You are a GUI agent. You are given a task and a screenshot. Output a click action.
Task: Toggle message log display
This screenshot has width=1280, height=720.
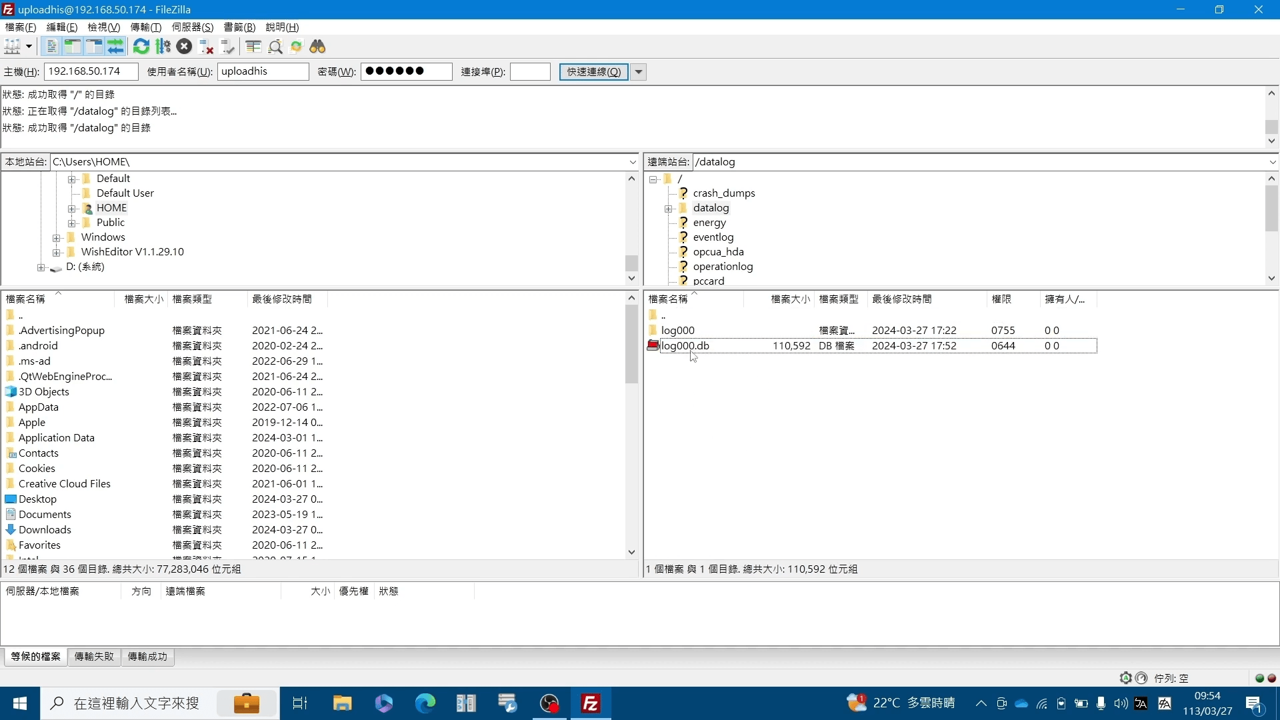click(51, 47)
